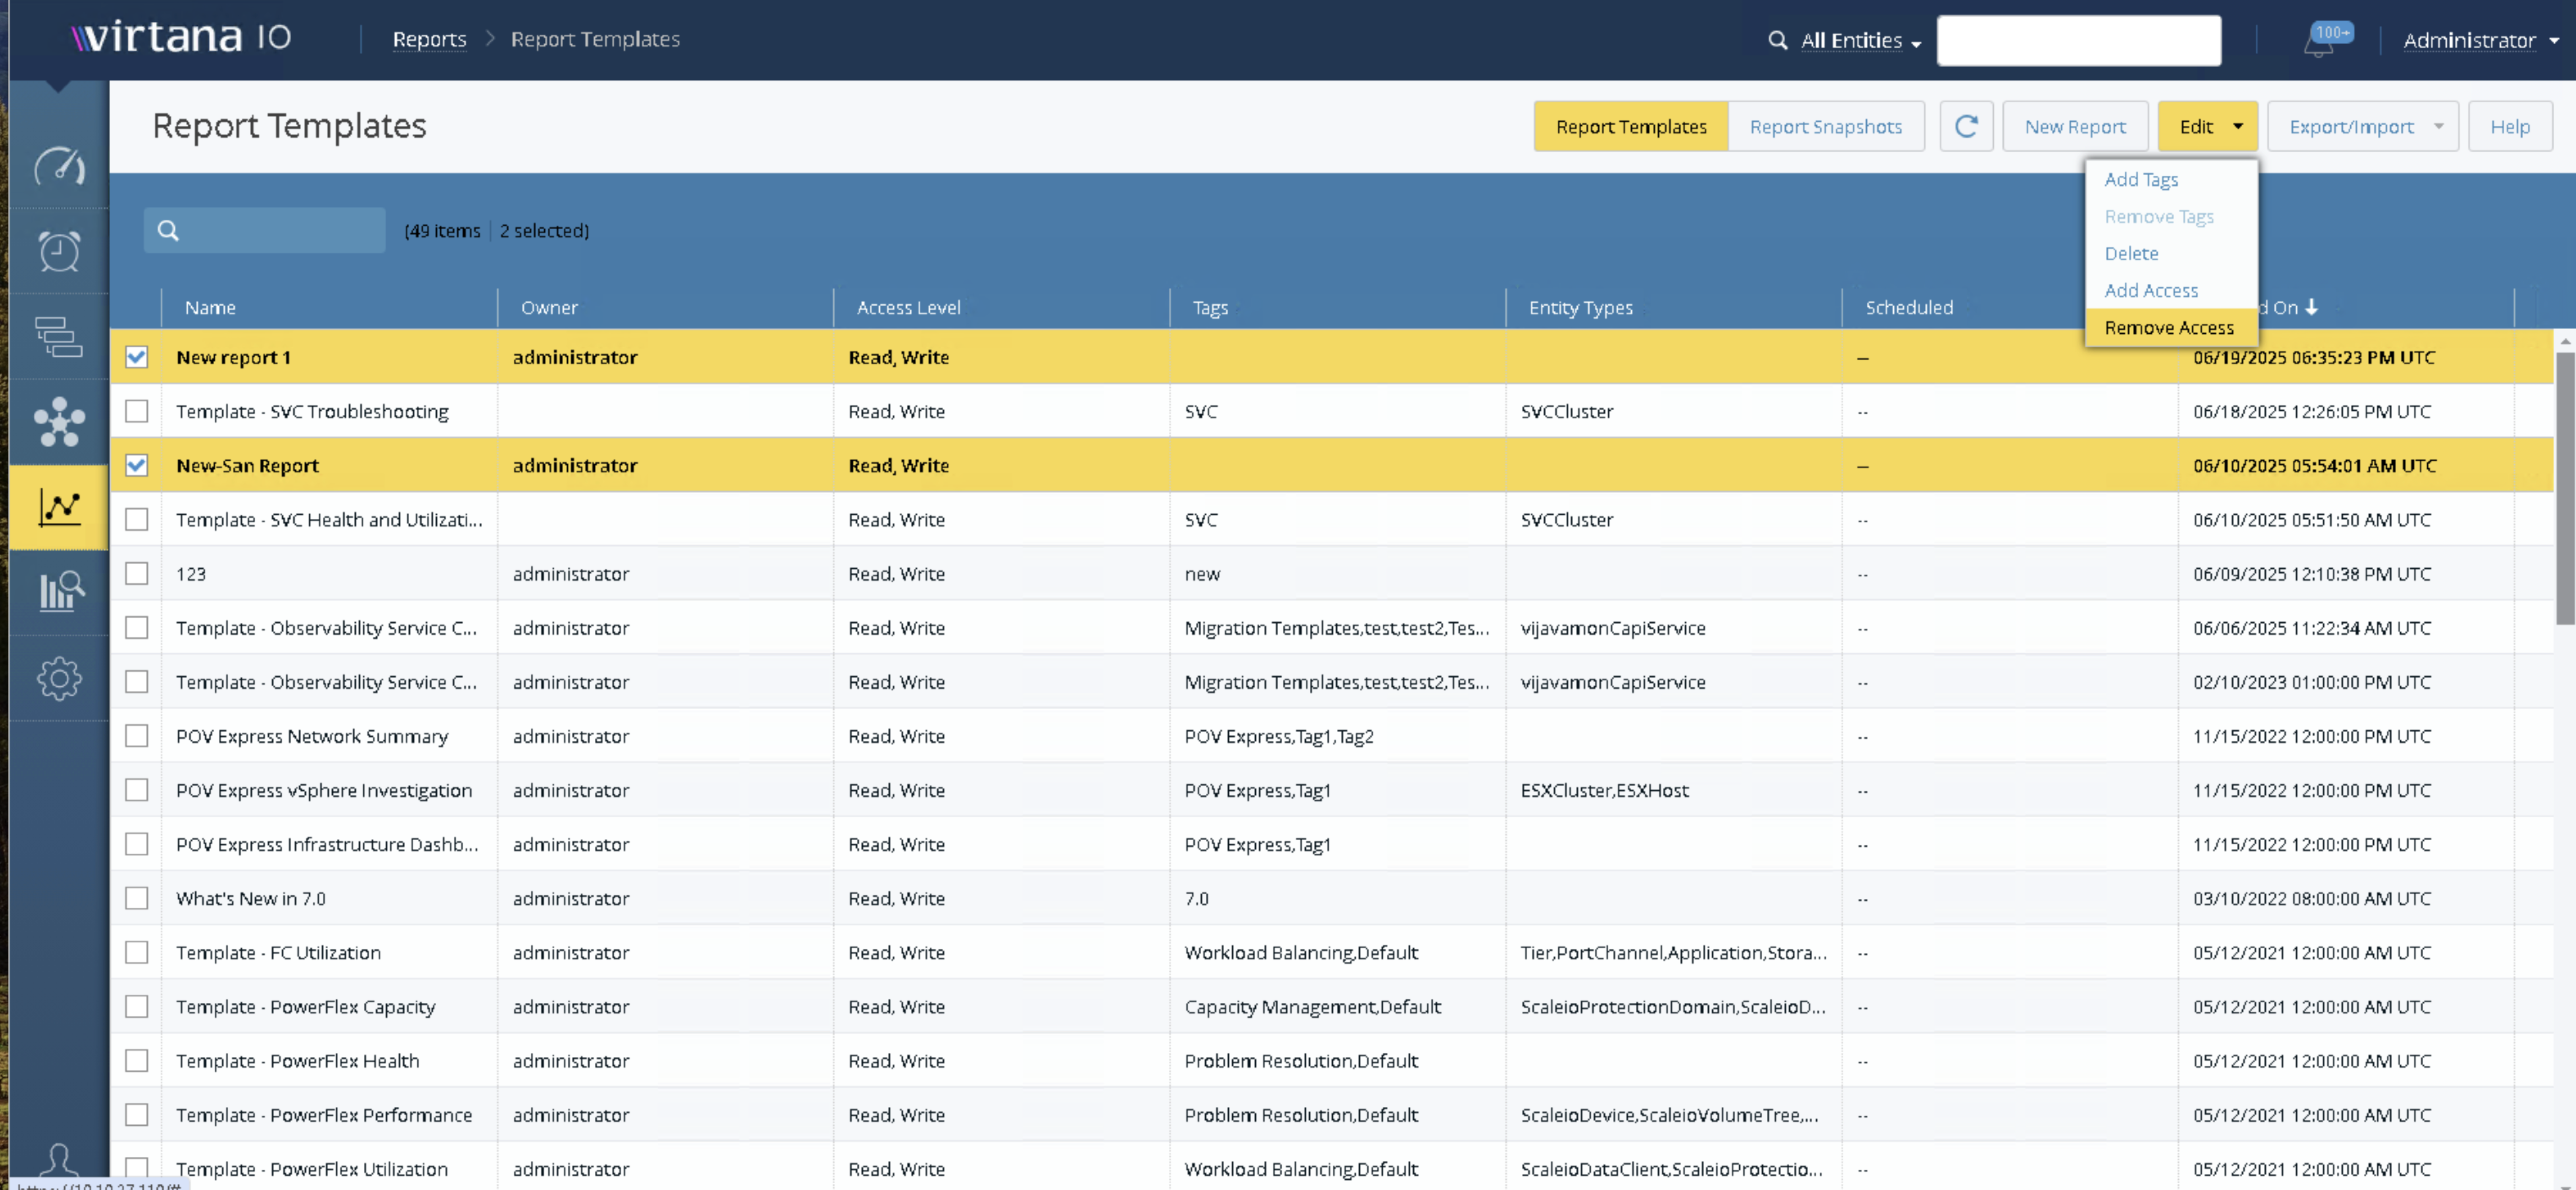Check the Template - SVC Troubleshooting checkbox
The image size is (2576, 1190).
click(x=137, y=411)
